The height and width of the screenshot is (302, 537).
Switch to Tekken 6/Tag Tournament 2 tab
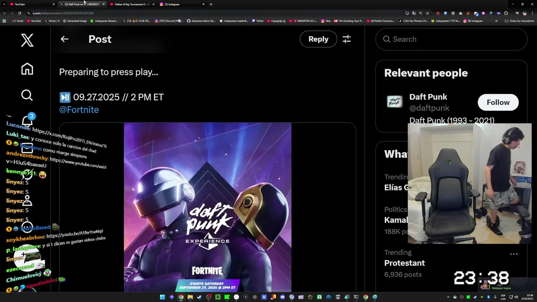click(132, 4)
